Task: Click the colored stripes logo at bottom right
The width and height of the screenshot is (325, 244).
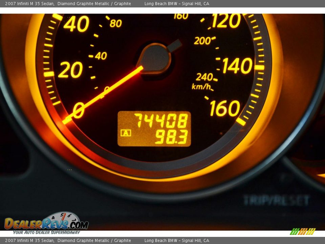Action: pos(303,231)
